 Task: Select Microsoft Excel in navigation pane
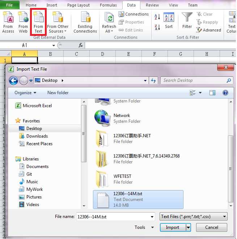point(34,106)
